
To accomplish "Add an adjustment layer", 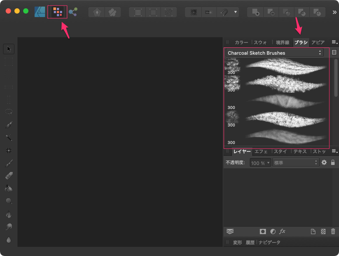I will tap(273, 231).
